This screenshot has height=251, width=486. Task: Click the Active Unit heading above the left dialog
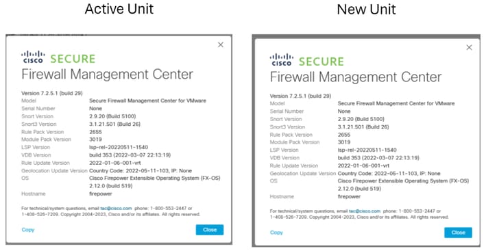(x=119, y=9)
